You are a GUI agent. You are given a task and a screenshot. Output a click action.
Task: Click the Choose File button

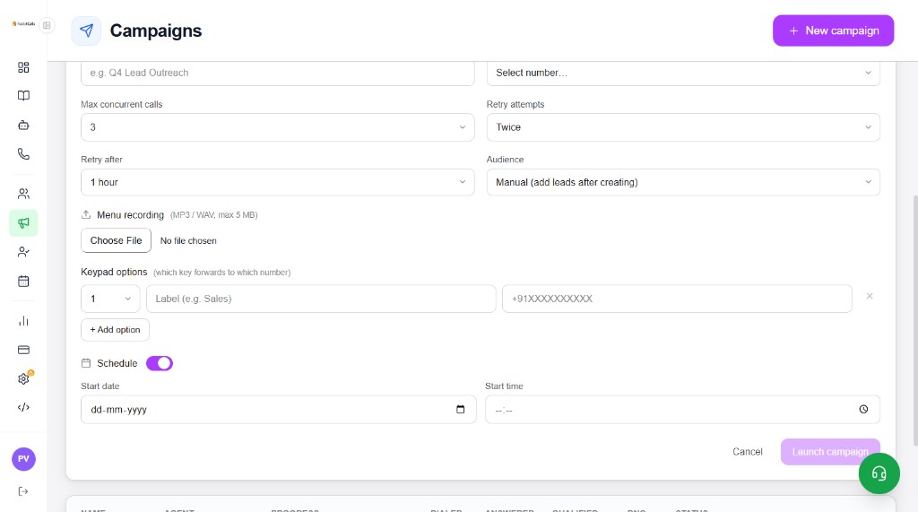116,240
